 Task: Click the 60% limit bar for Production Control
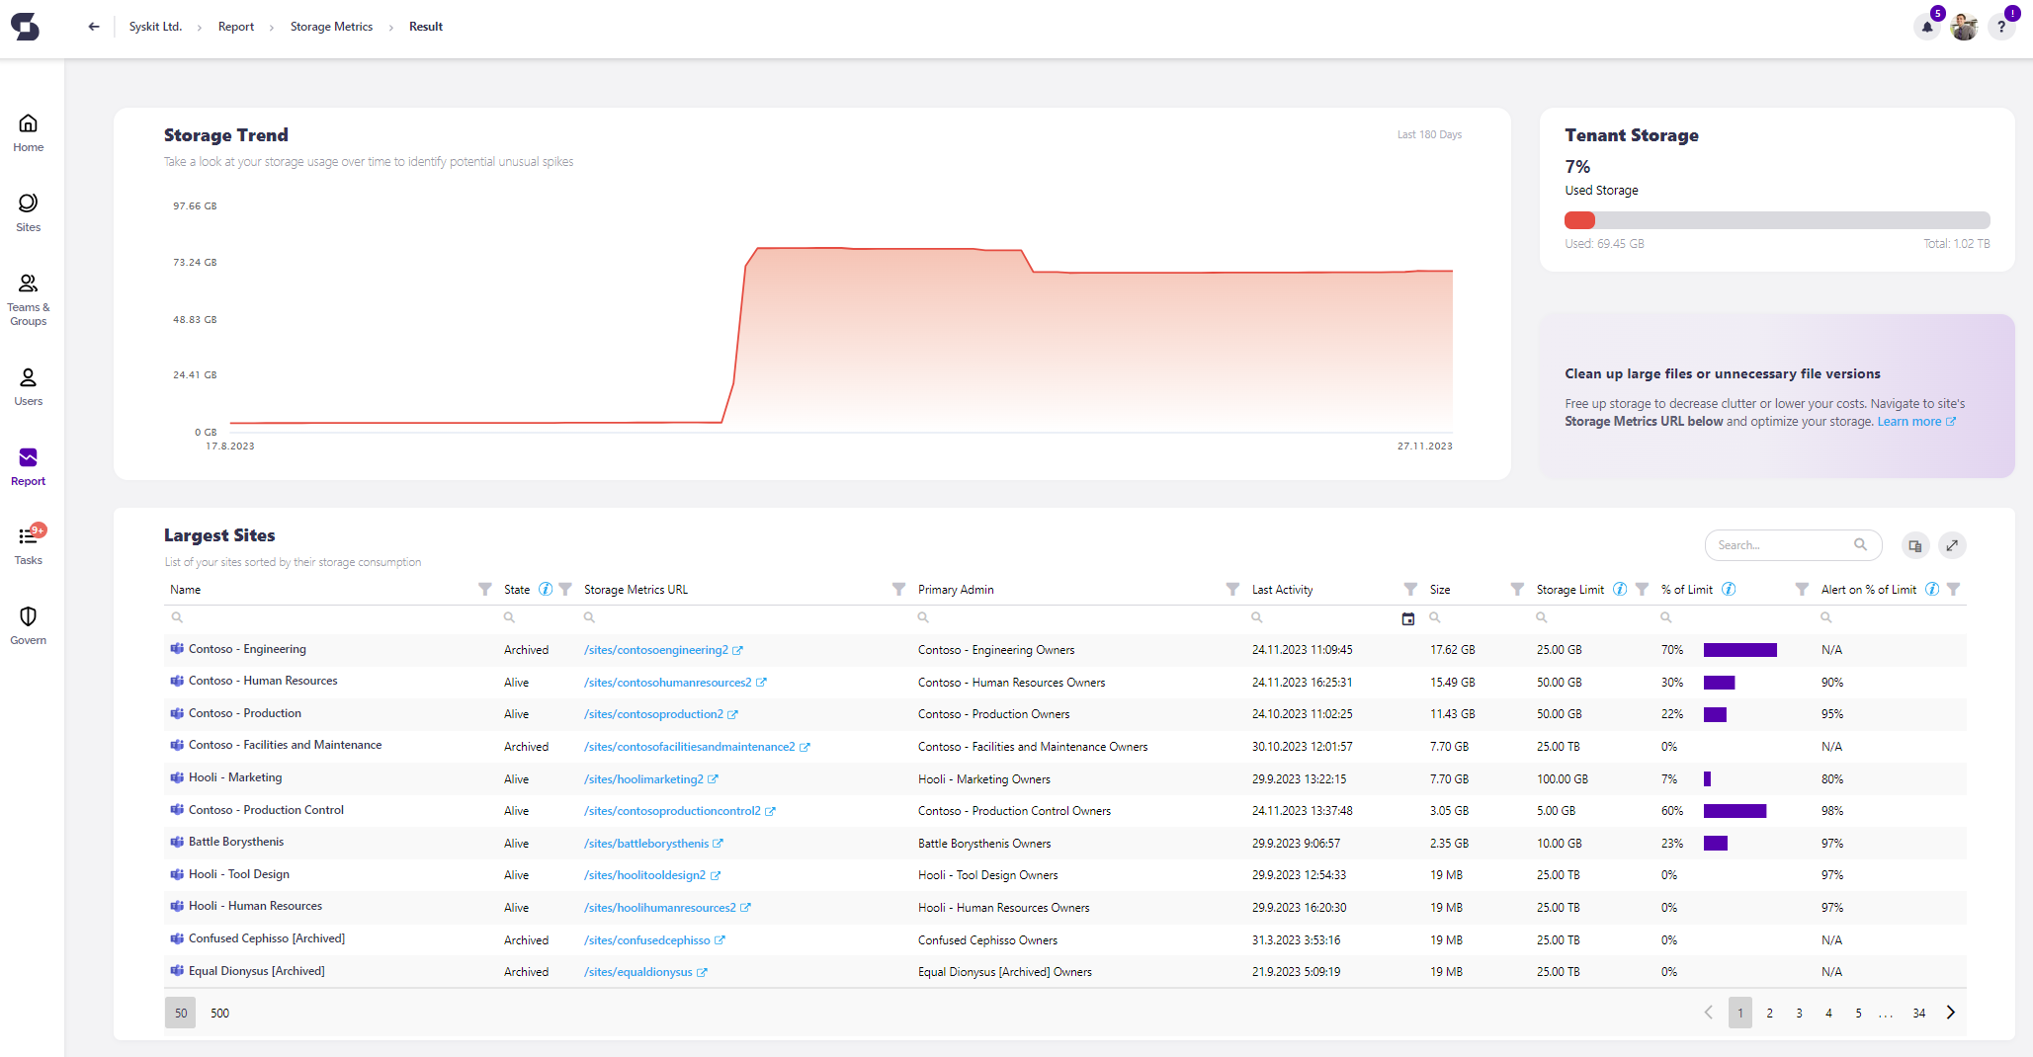pyautogui.click(x=1735, y=811)
